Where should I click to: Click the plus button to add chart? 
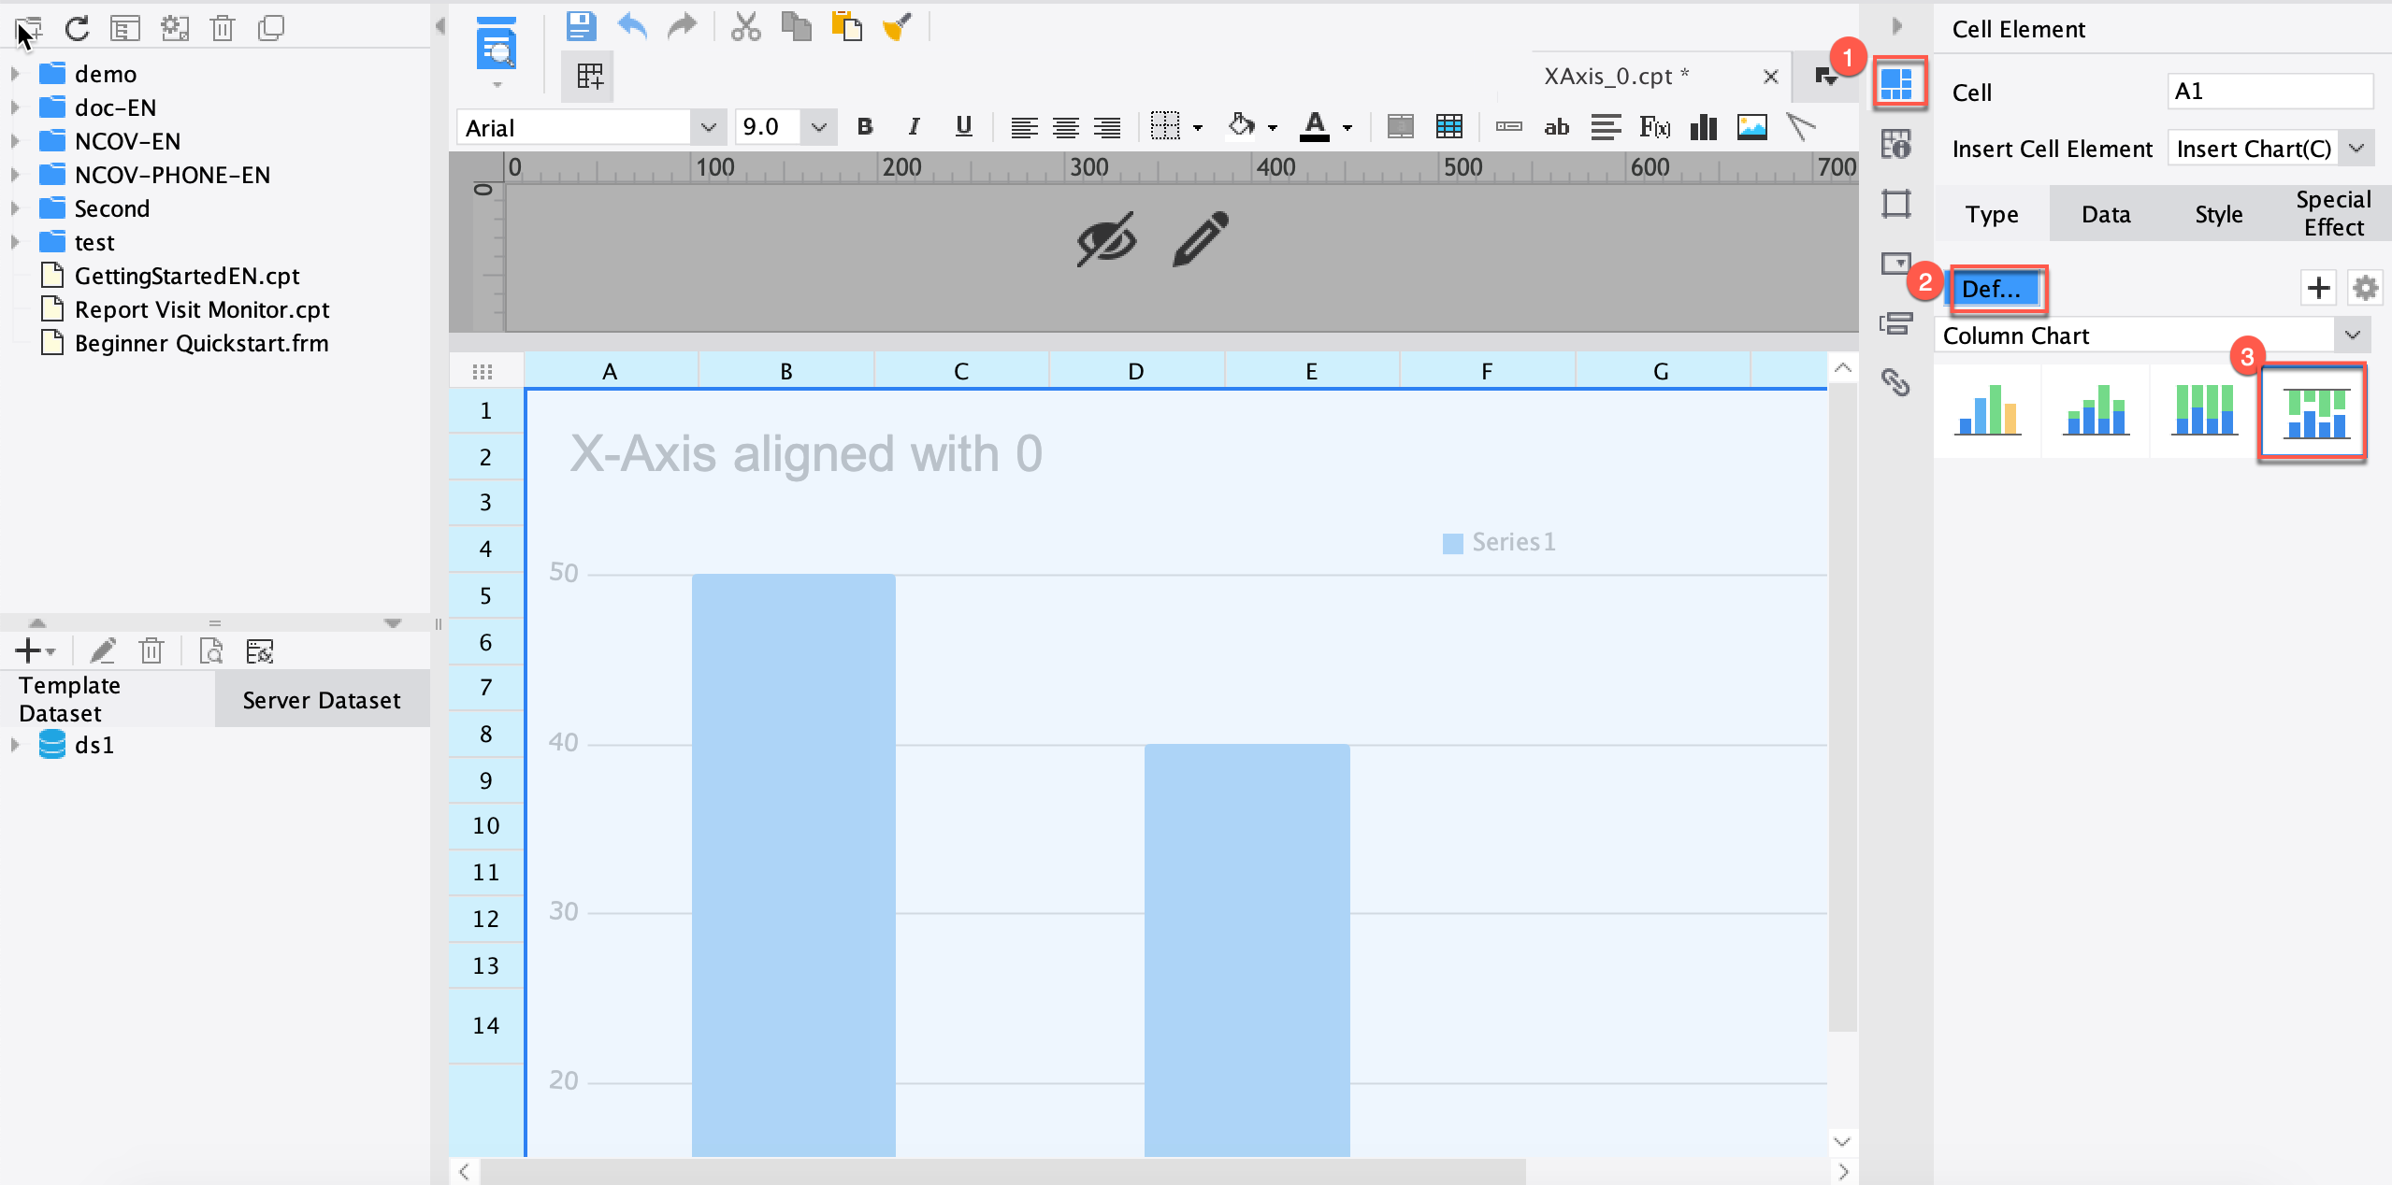coord(2318,288)
